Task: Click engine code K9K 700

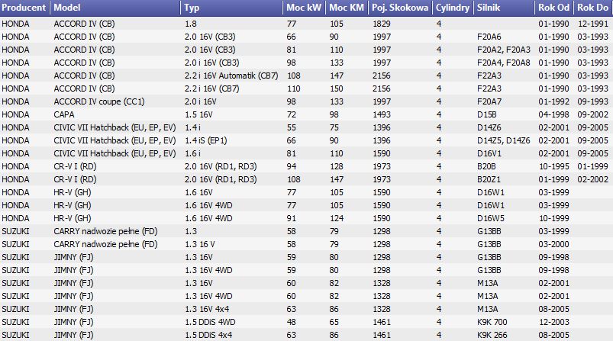Action: (x=492, y=322)
